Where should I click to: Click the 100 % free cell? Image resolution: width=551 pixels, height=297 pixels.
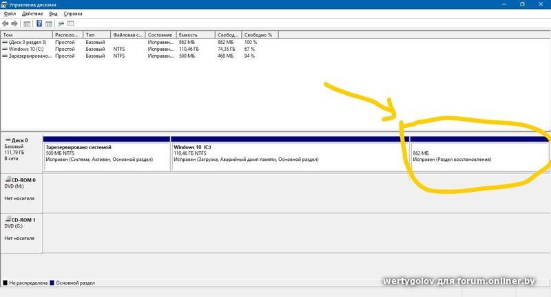point(251,42)
